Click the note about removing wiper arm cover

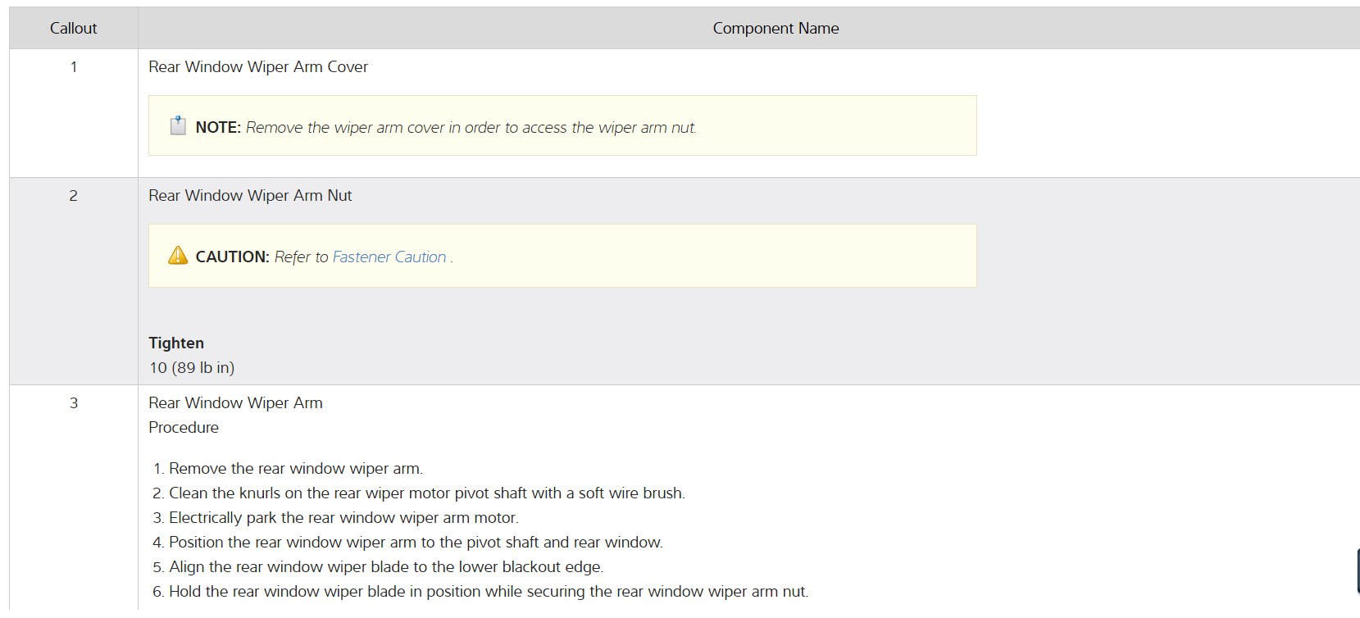tap(471, 128)
